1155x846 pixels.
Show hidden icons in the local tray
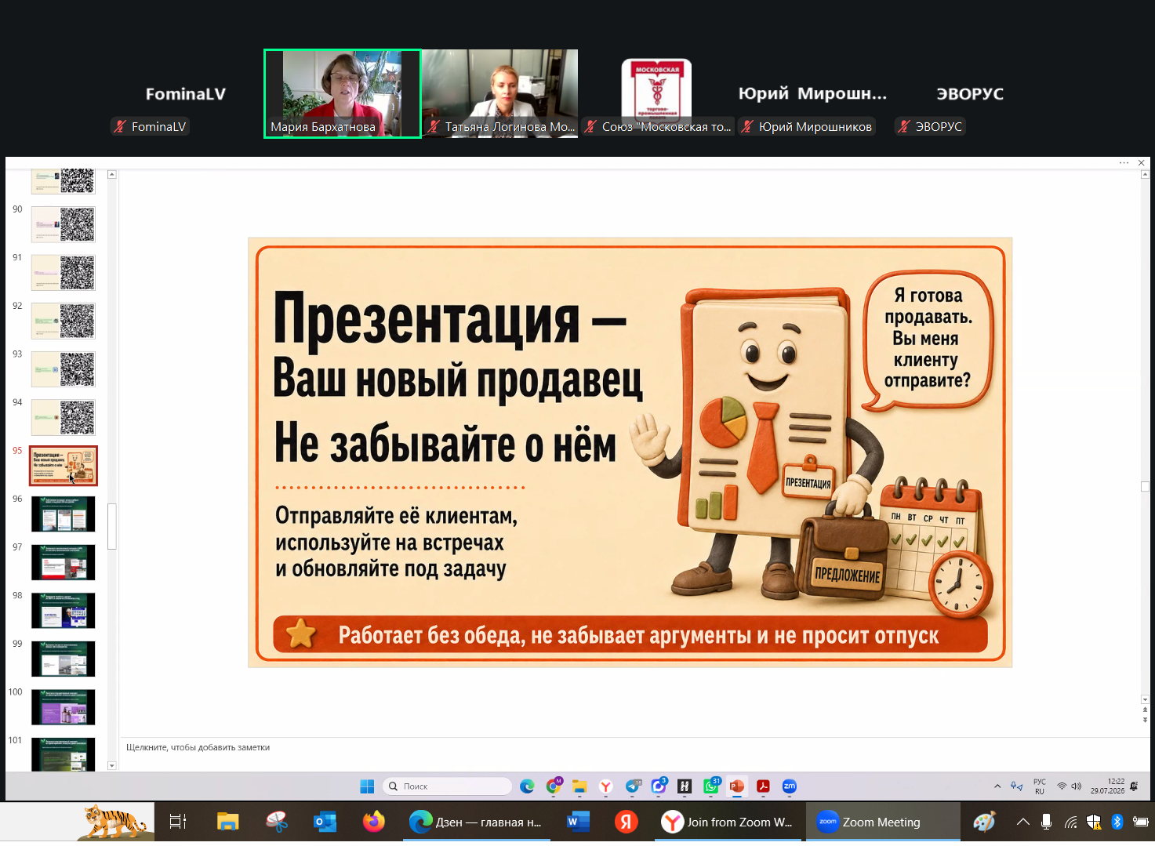pyautogui.click(x=1023, y=822)
